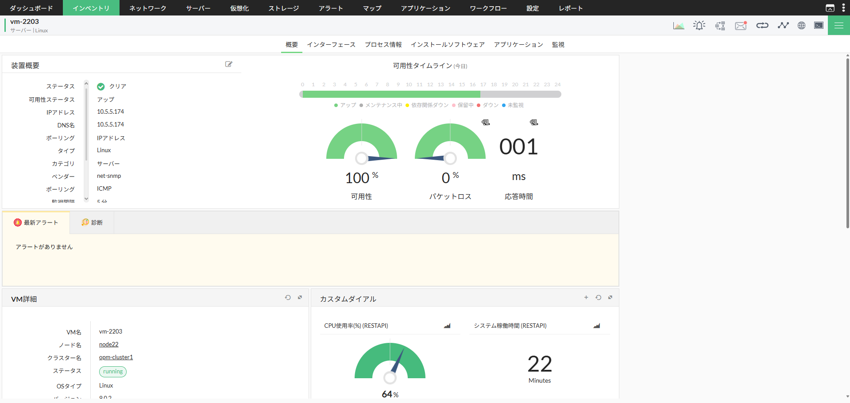Click the vm-2203 device title

click(x=24, y=22)
